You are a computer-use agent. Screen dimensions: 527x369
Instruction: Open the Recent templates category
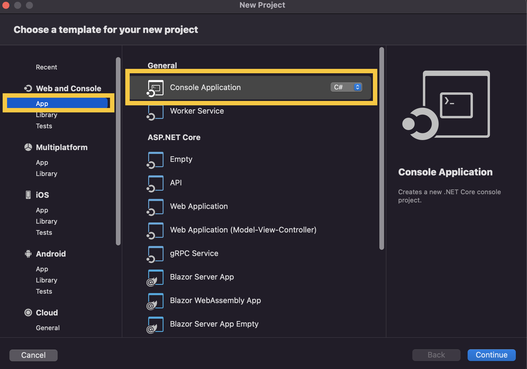46,67
